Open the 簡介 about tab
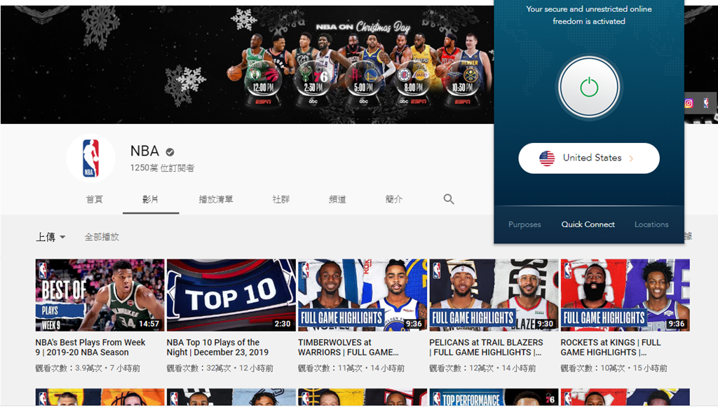 tap(394, 200)
